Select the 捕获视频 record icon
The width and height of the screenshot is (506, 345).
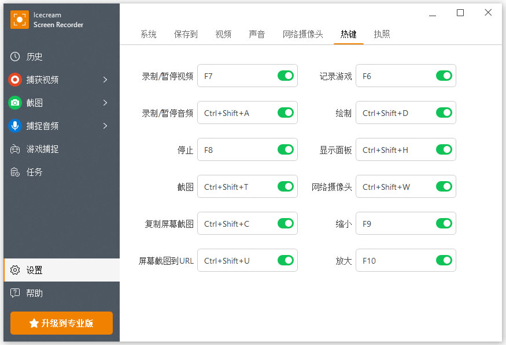[x=13, y=80]
